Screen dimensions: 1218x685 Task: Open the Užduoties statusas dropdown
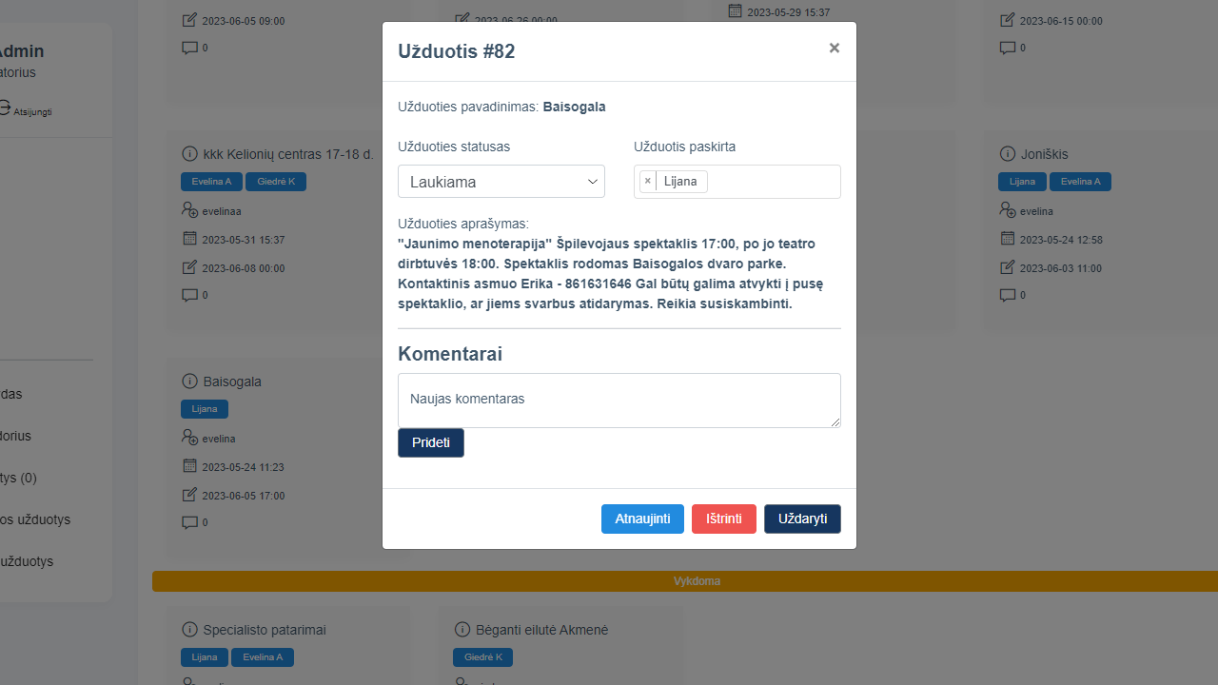tap(501, 182)
